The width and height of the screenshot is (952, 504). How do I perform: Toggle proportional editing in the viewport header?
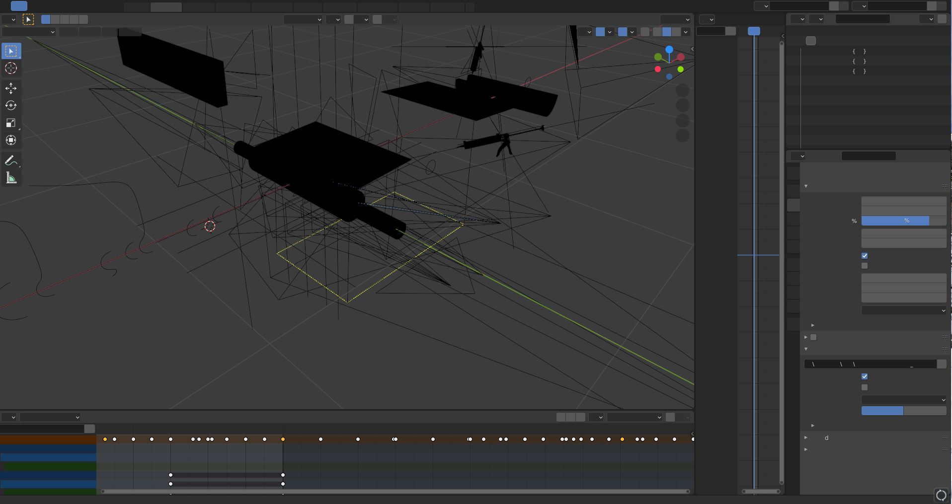[x=378, y=19]
